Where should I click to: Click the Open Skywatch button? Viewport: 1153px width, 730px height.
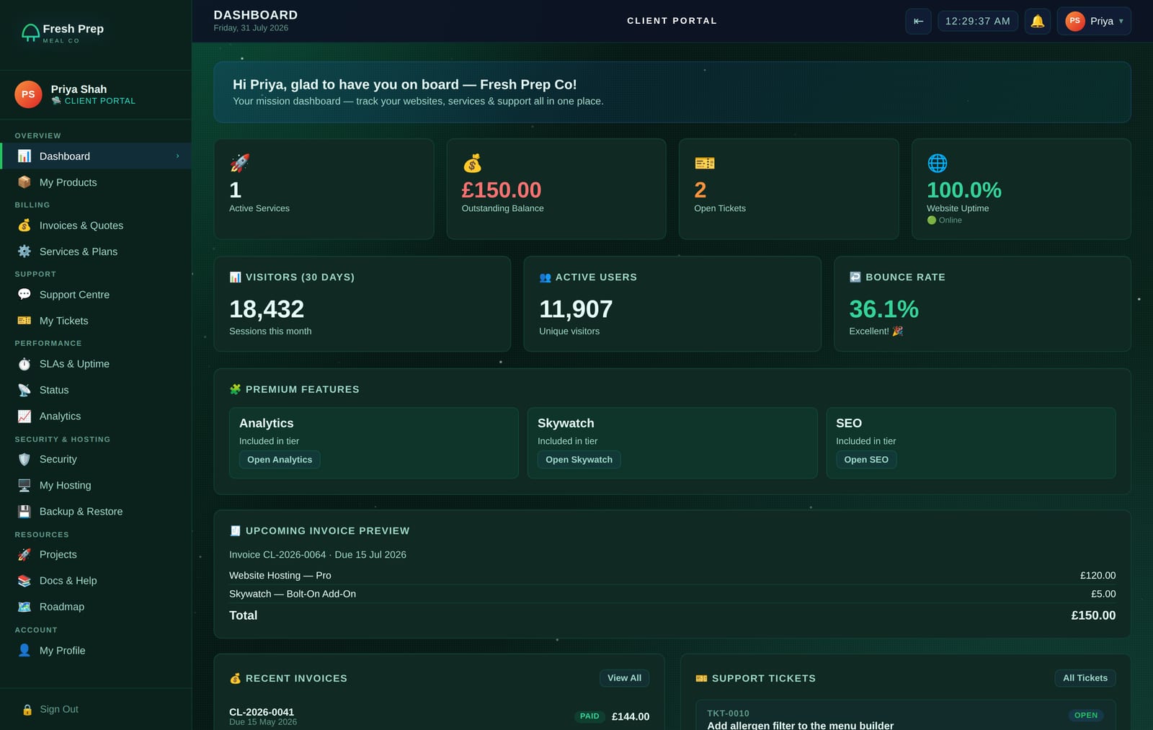pyautogui.click(x=579, y=460)
